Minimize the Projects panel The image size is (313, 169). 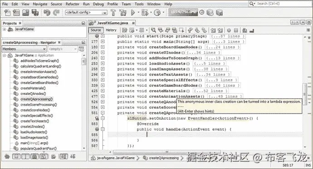pos(83,23)
